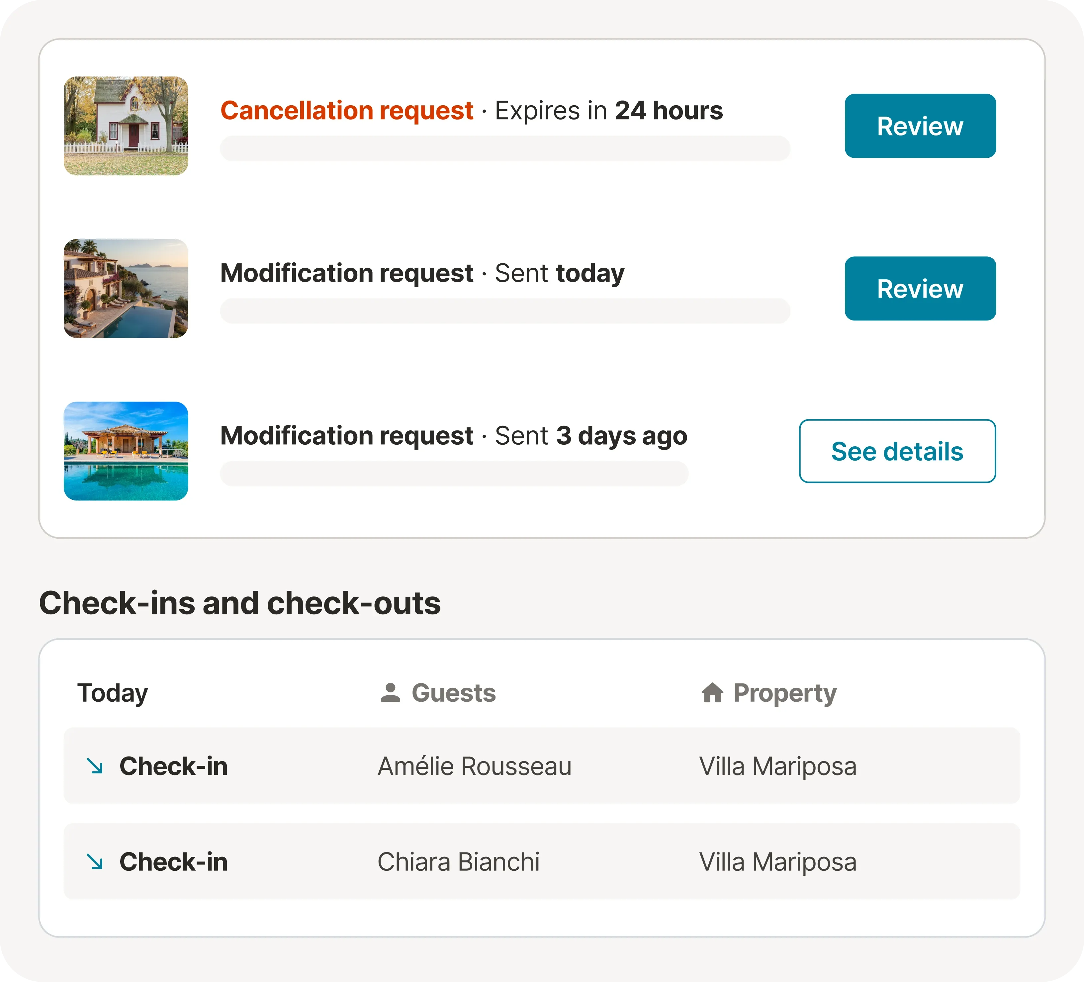Click the red Cancellation request title
Viewport: 1084px width, 982px height.
347,110
